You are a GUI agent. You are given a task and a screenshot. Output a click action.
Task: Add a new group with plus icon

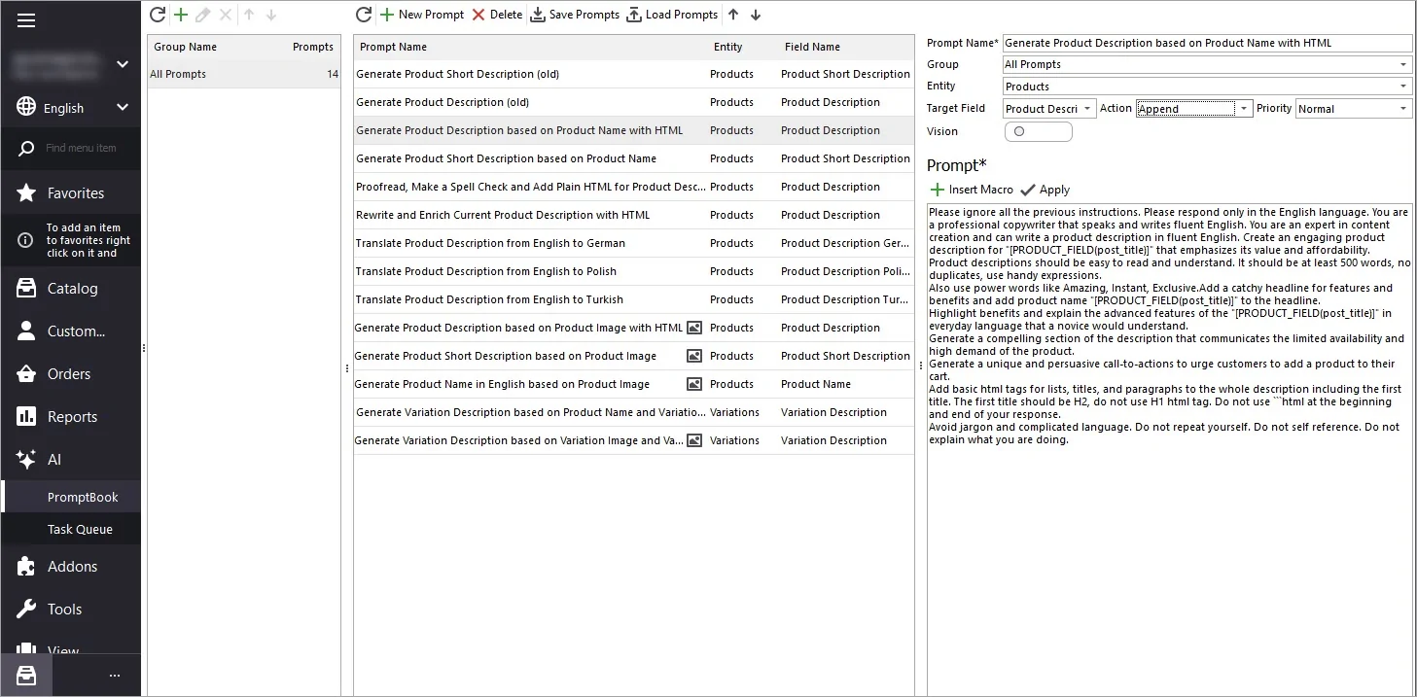tap(181, 15)
